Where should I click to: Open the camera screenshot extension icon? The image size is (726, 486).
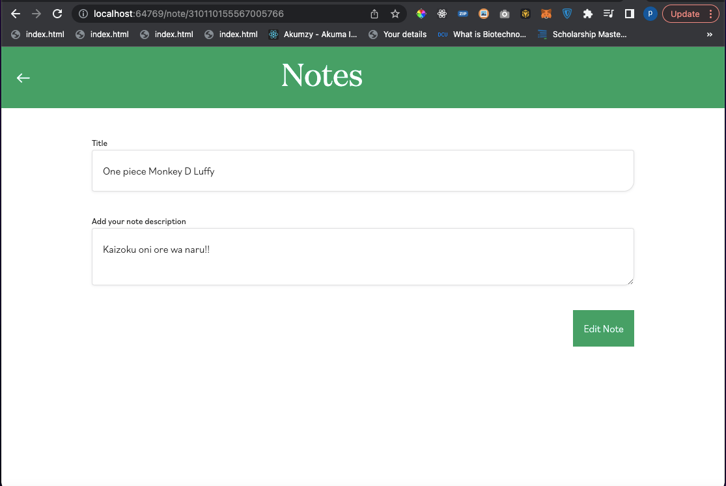(x=504, y=14)
